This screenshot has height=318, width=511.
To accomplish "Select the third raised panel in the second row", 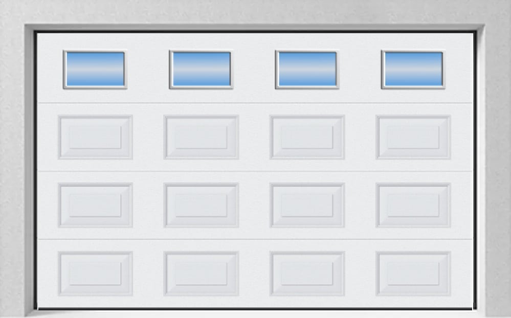I will (307, 137).
